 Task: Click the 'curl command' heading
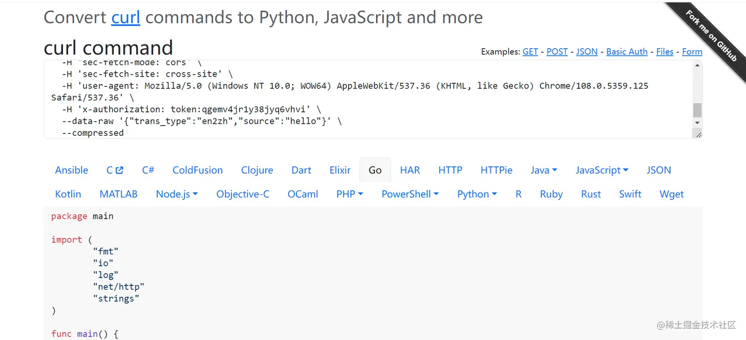[109, 48]
